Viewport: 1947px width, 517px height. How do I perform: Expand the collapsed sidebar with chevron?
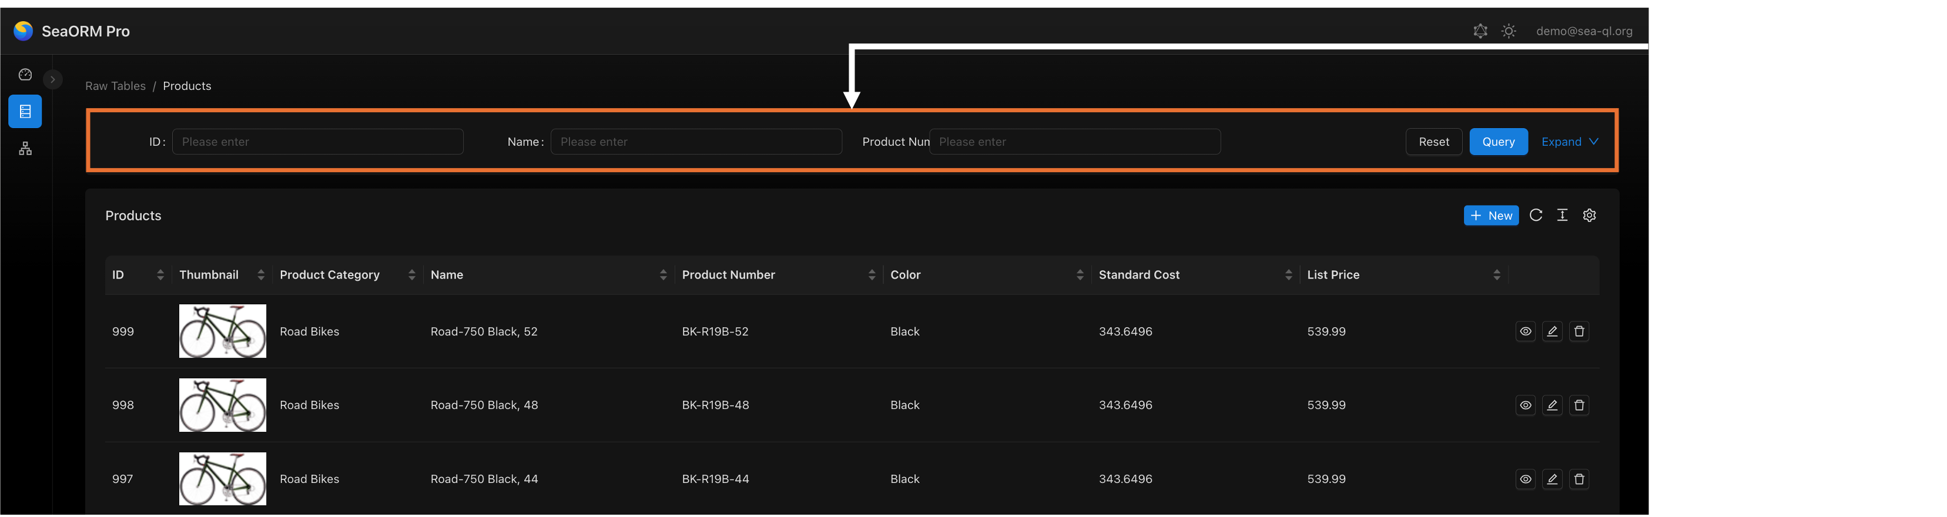pyautogui.click(x=53, y=79)
